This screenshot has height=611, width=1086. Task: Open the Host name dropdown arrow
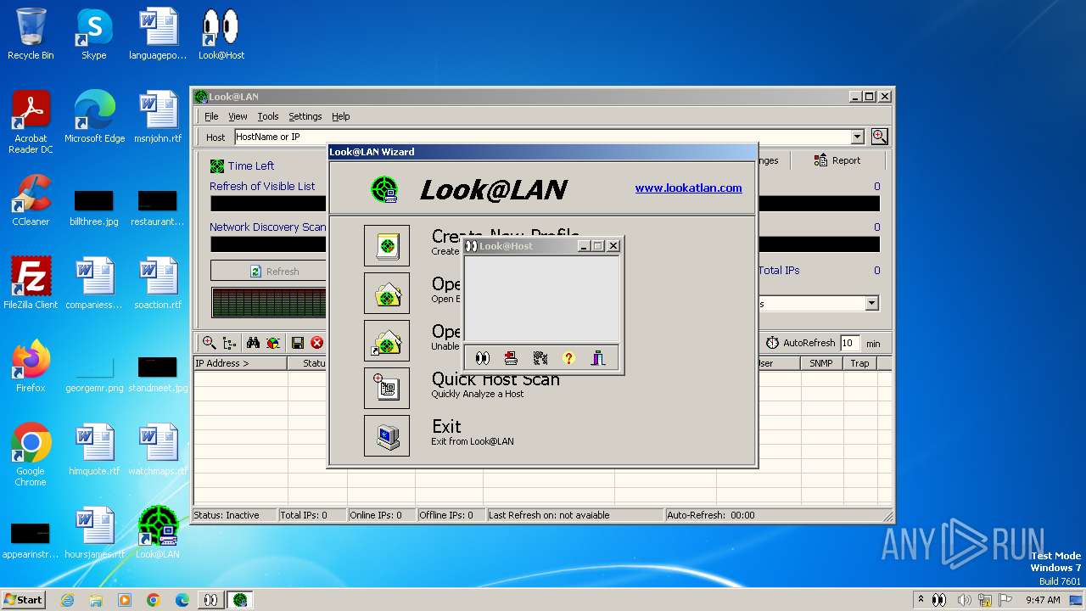click(x=857, y=137)
